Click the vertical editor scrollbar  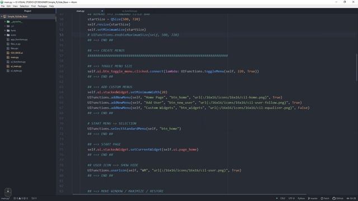point(357,67)
